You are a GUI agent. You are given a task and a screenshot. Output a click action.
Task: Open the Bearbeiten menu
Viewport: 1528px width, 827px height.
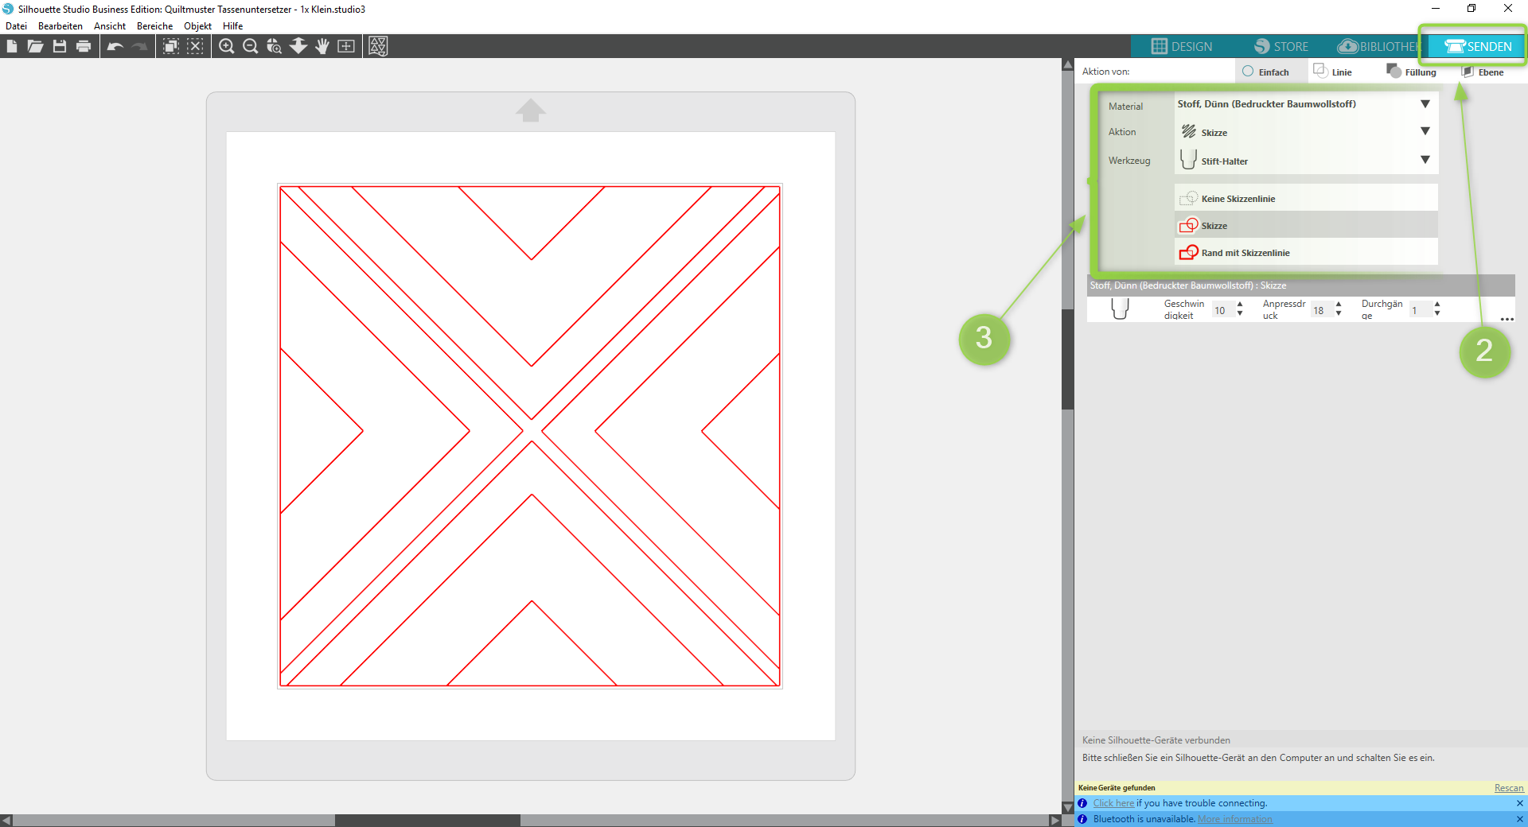coord(60,26)
